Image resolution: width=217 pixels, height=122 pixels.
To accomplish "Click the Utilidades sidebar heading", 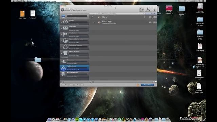I will 64,57.
